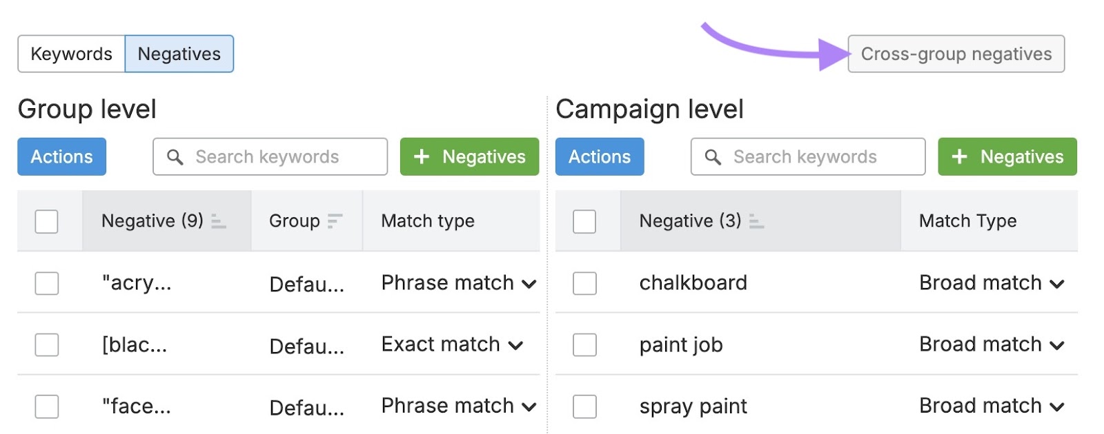Click the Group level Actions button
Image resolution: width=1104 pixels, height=434 pixels.
pos(61,156)
